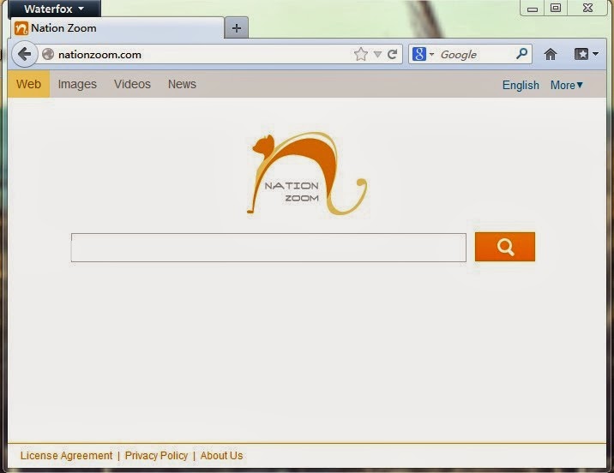Click the Nation Zoom tab favicon

point(21,28)
